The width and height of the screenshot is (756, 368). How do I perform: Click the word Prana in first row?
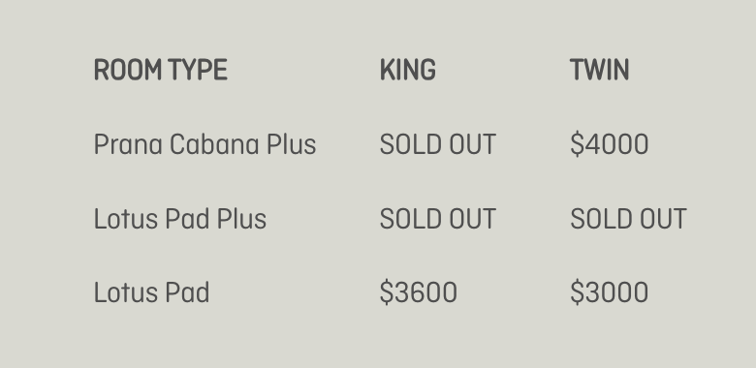(x=128, y=144)
